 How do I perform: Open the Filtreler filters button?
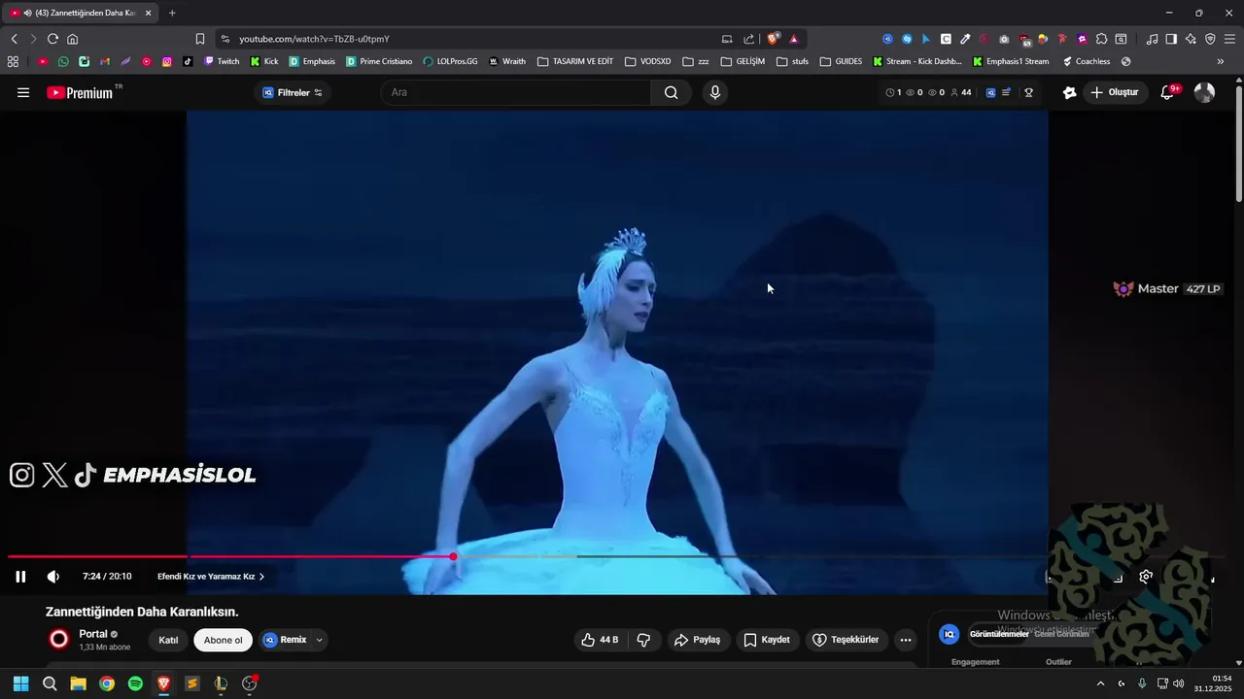coord(293,92)
